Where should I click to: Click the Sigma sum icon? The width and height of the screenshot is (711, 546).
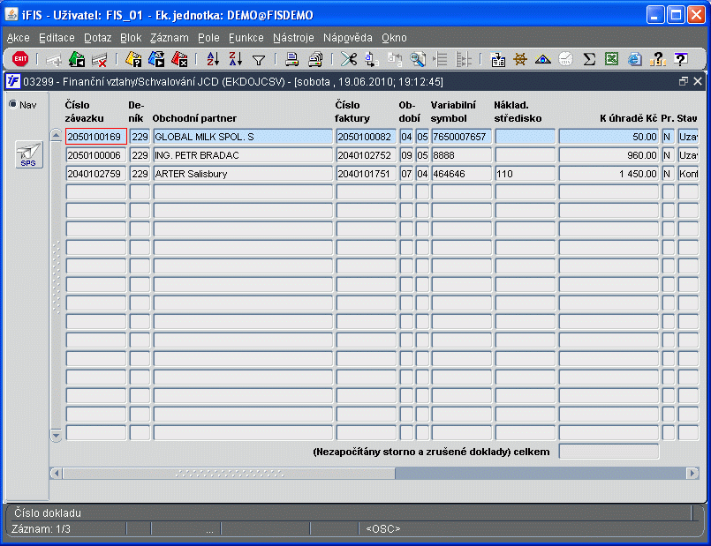[x=589, y=59]
